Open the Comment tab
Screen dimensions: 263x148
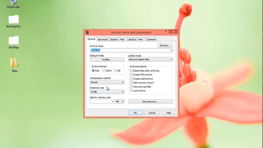click(151, 39)
